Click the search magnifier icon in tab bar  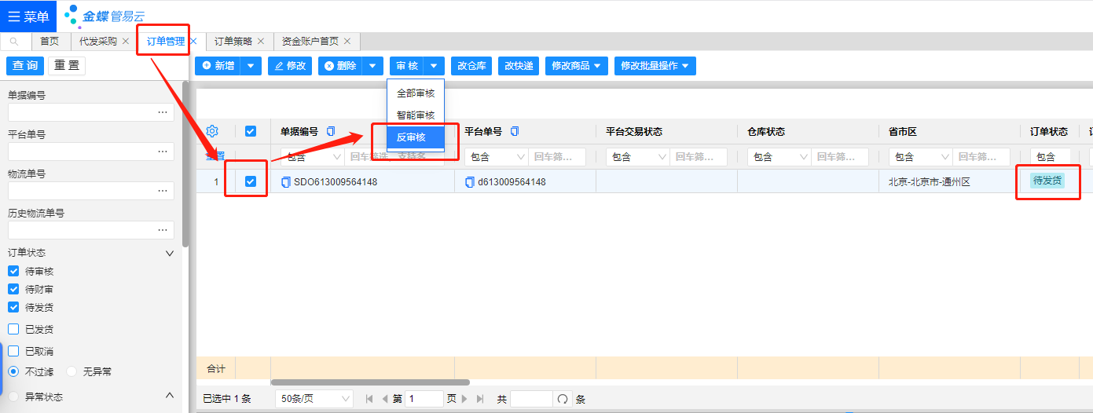tap(14, 42)
